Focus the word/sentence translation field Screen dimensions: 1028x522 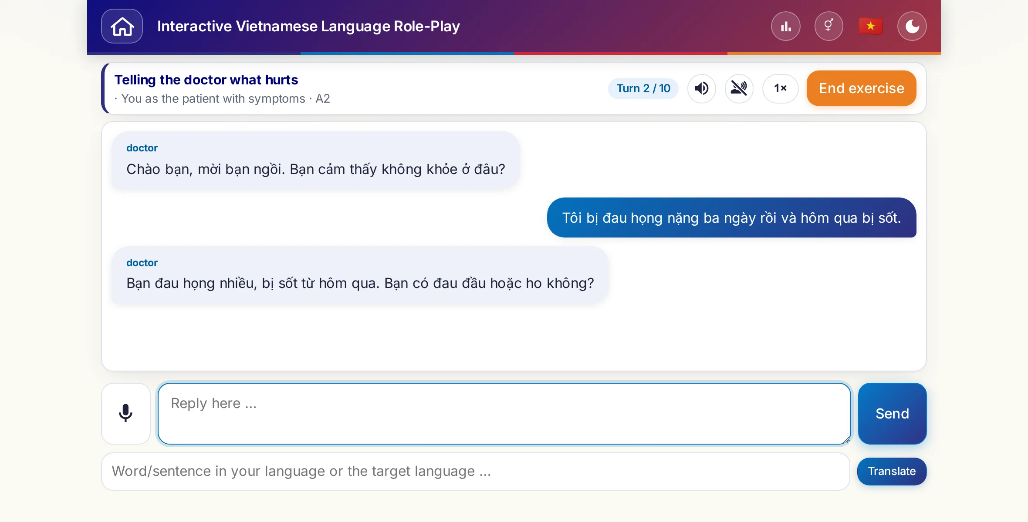[475, 472]
